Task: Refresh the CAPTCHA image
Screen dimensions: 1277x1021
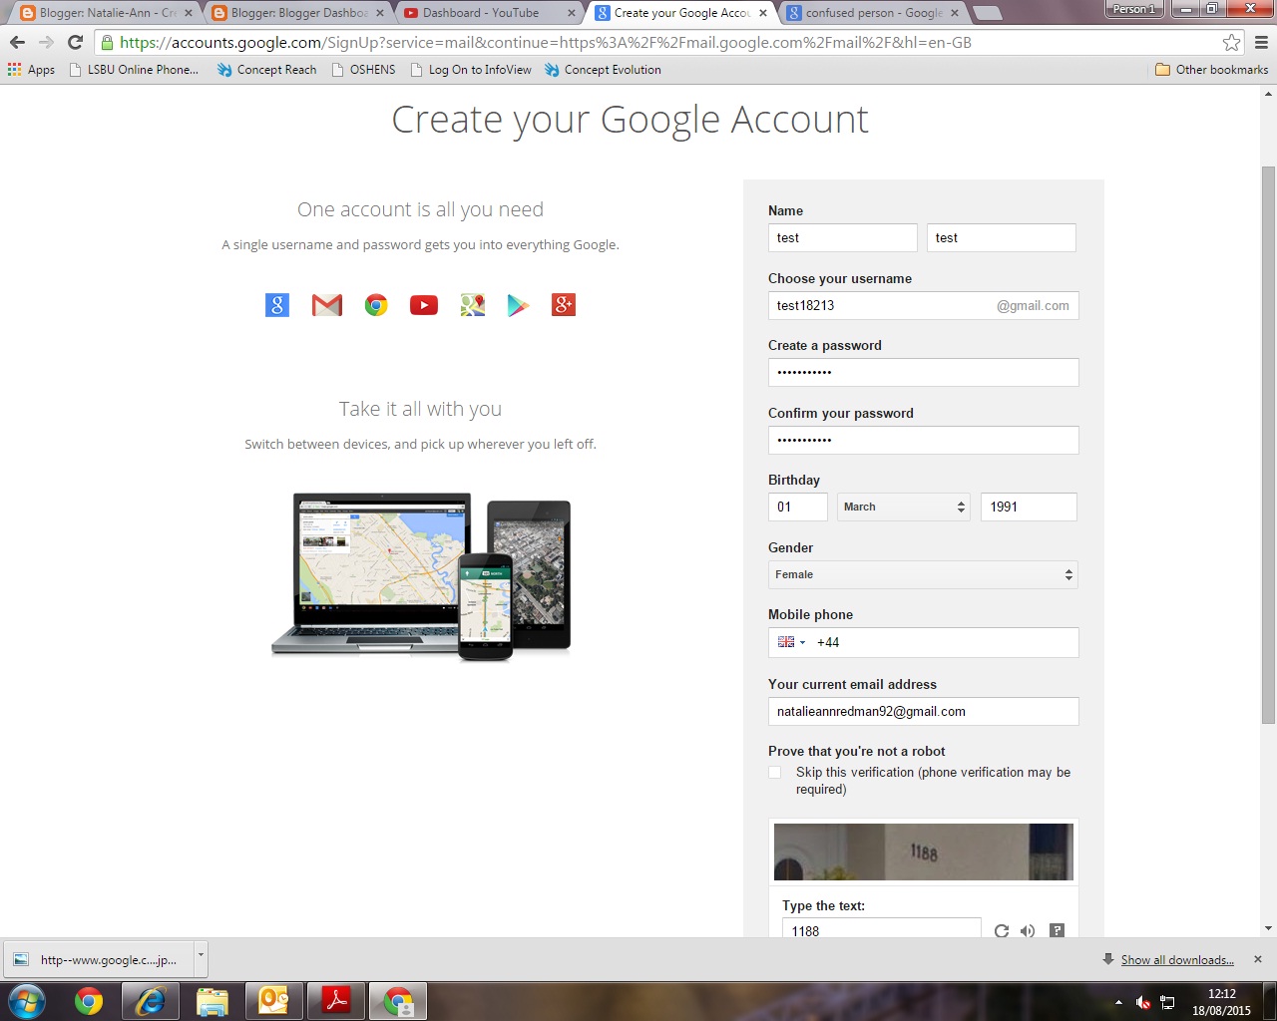Action: point(1002,931)
